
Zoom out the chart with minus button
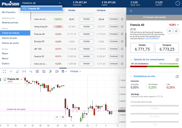(x=57, y=117)
